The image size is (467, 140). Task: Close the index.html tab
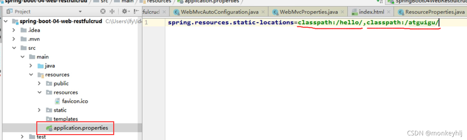tap(388, 12)
